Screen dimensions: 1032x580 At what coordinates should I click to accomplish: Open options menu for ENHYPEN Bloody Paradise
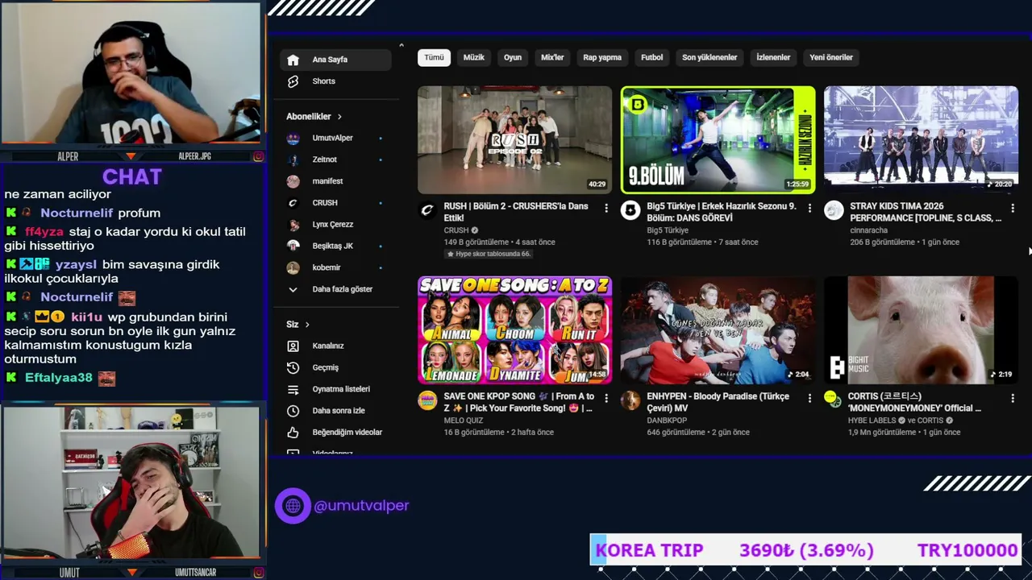point(809,398)
